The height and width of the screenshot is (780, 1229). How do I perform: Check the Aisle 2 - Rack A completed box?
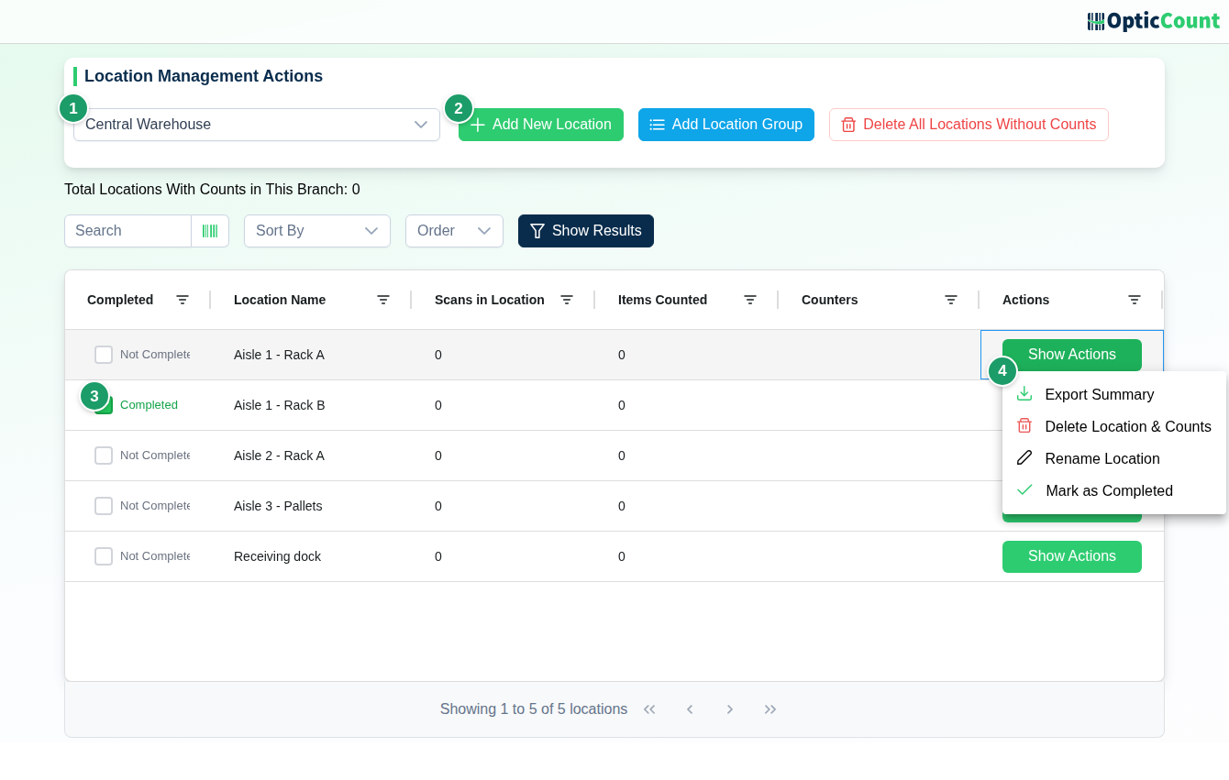(x=104, y=456)
